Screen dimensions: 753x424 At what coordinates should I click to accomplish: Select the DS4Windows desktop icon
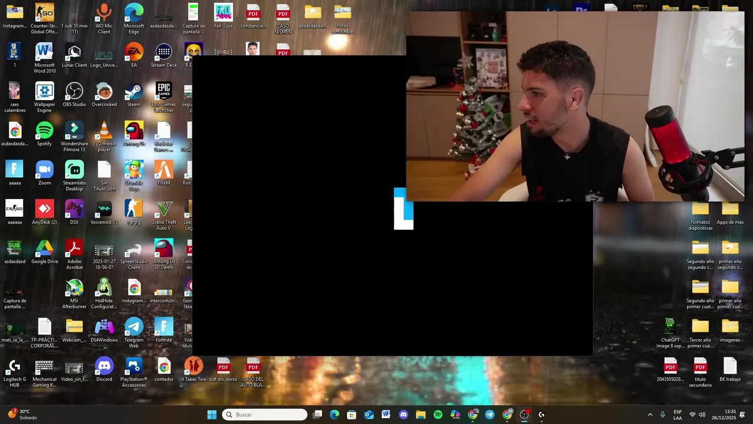pos(104,330)
